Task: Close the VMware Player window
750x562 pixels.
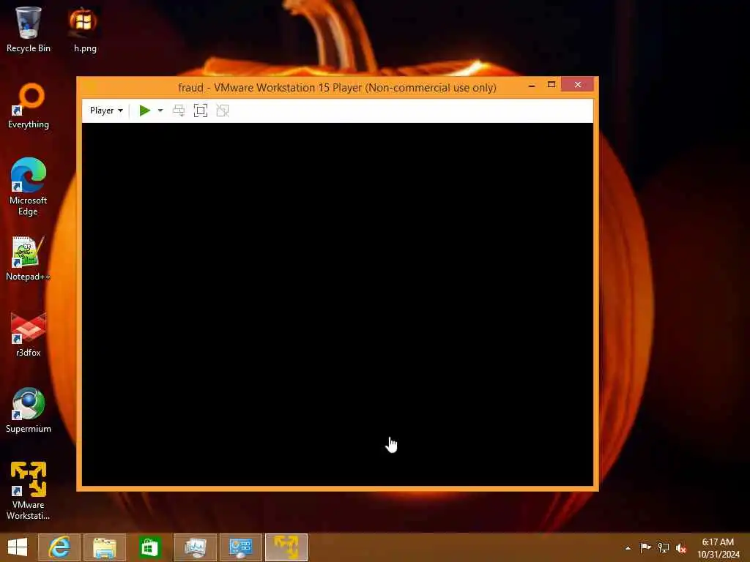Action: pos(578,85)
